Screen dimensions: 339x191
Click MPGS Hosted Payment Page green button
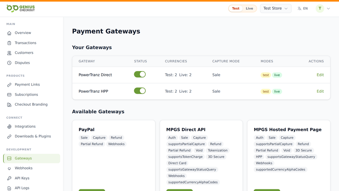[267, 190]
